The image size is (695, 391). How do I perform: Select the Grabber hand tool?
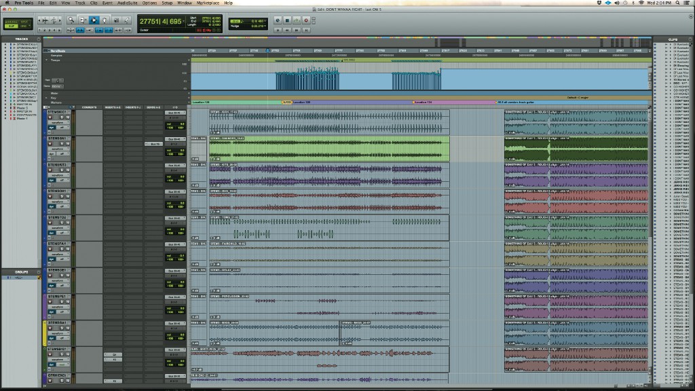[105, 20]
